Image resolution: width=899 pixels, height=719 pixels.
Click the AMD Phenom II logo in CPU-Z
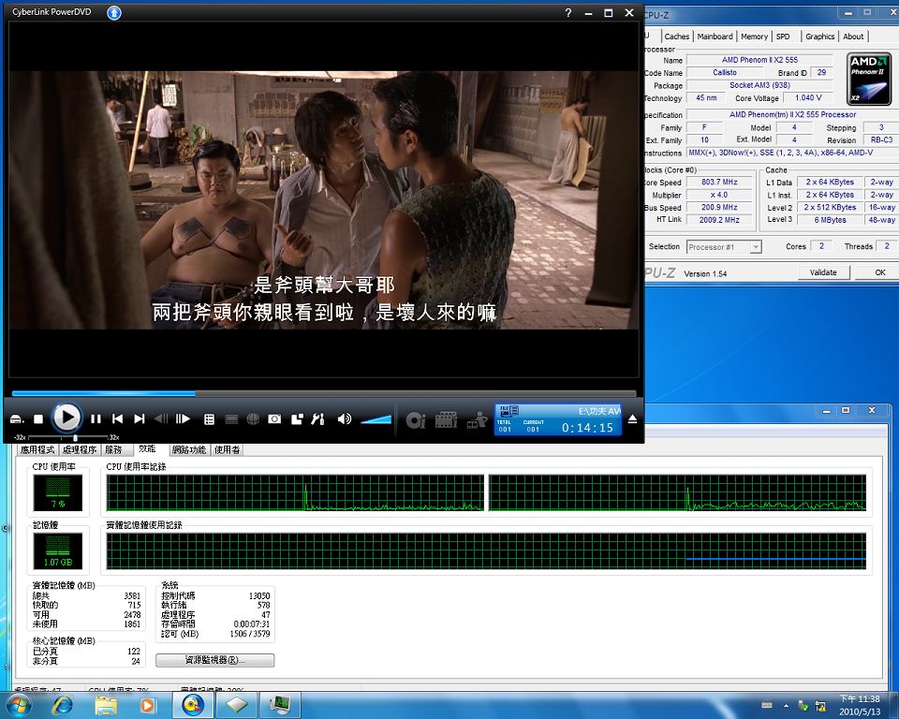[869, 80]
